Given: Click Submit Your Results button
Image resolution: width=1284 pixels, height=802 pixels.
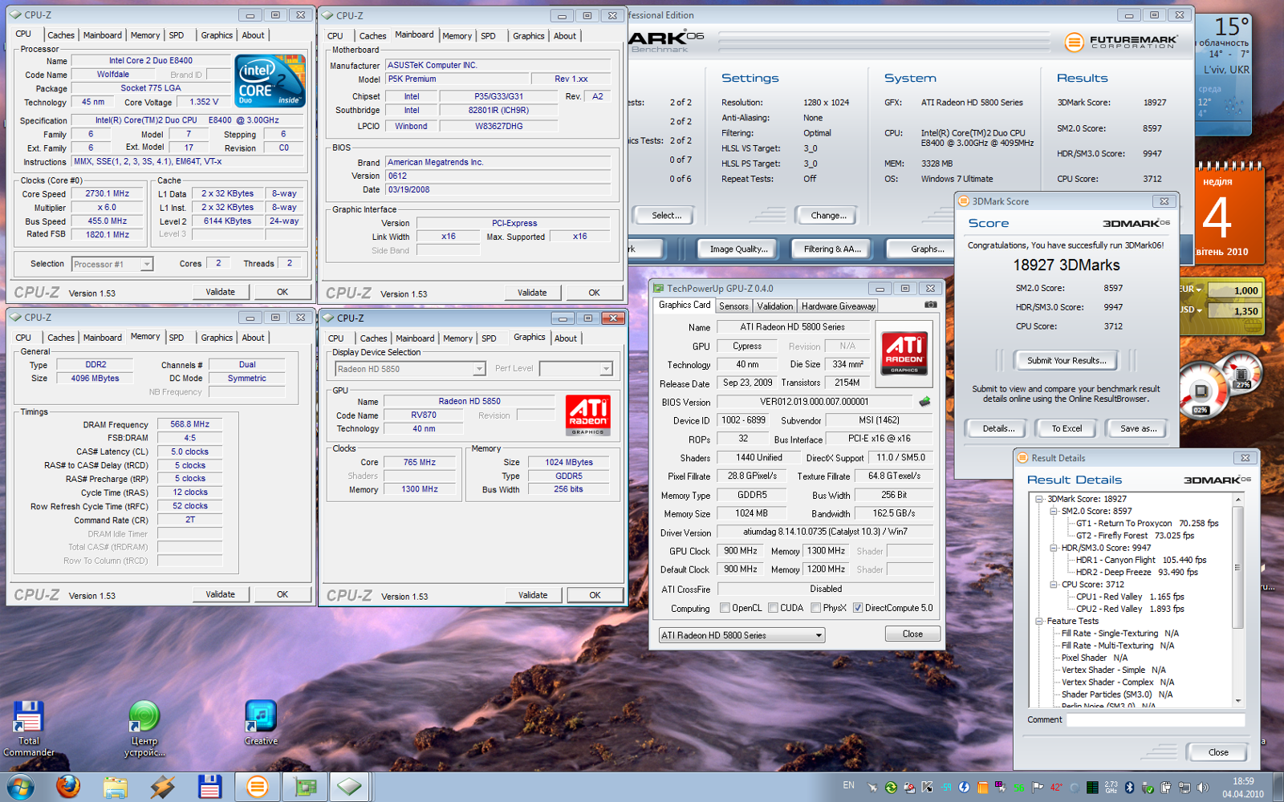Looking at the screenshot, I should (1067, 361).
